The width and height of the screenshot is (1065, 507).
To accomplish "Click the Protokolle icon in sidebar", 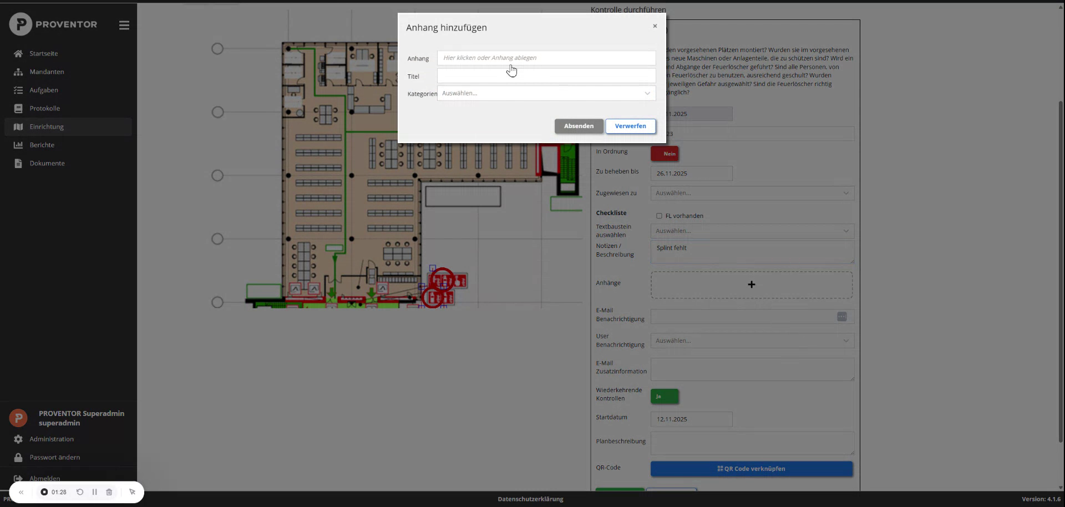I will (18, 108).
